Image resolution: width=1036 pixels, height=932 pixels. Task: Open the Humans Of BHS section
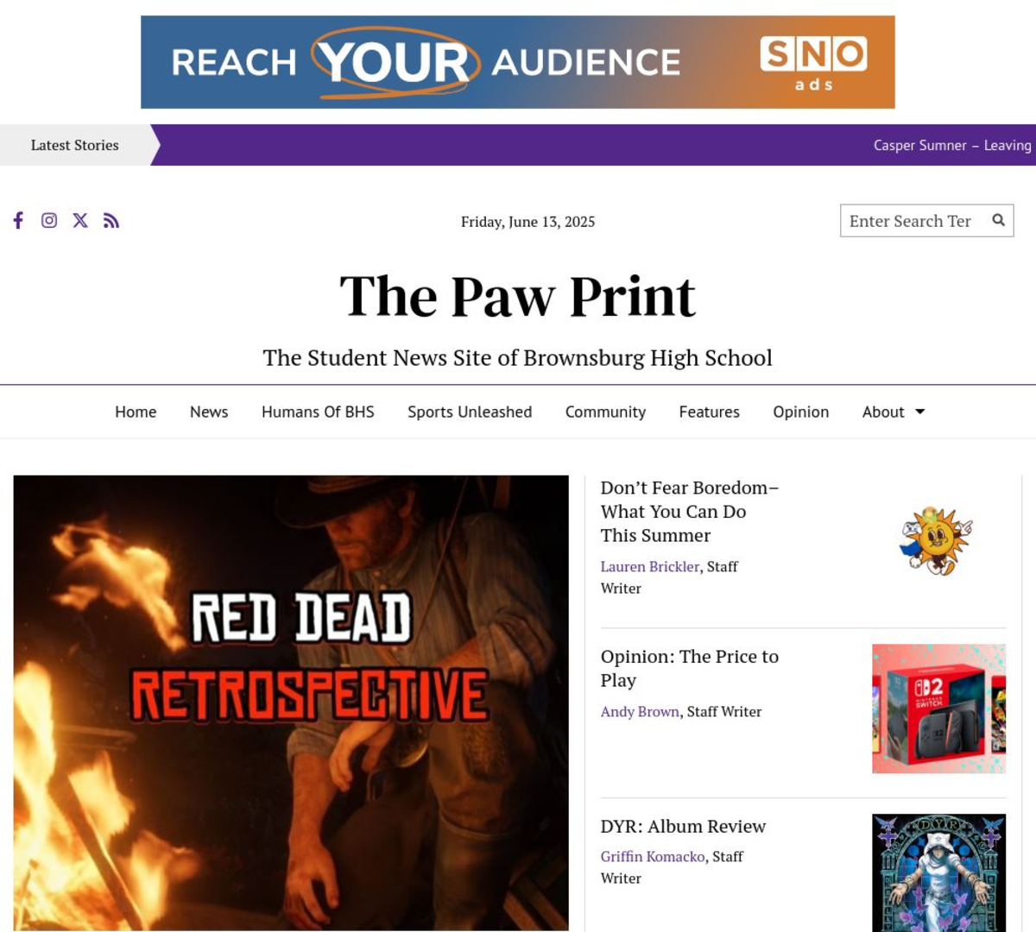pos(318,412)
